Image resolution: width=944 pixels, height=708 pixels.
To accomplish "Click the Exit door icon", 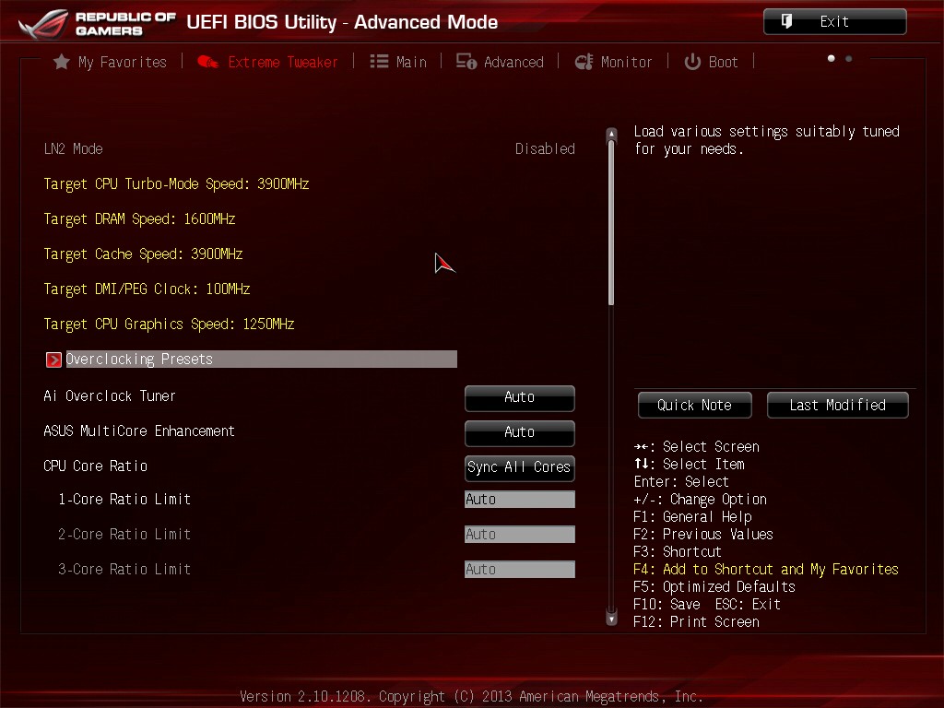I will click(x=786, y=21).
